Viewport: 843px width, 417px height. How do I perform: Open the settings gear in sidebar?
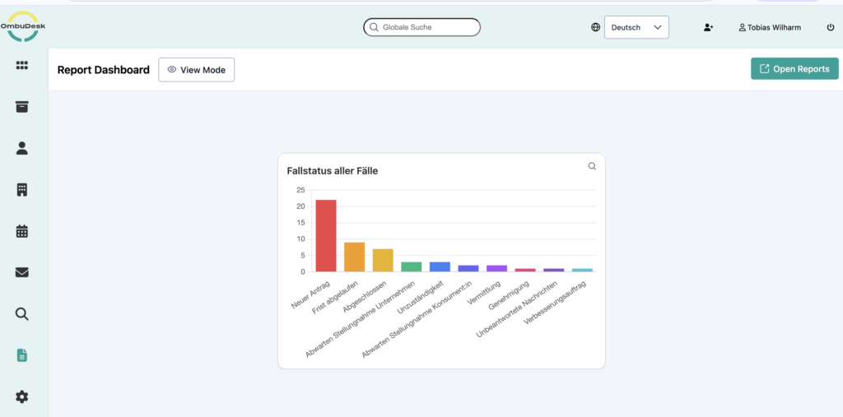click(22, 397)
